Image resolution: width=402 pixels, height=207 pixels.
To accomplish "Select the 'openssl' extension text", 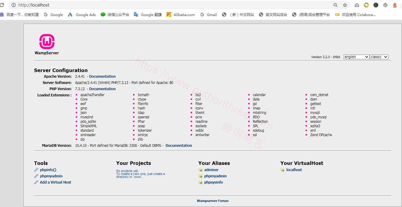I will click(143, 117).
